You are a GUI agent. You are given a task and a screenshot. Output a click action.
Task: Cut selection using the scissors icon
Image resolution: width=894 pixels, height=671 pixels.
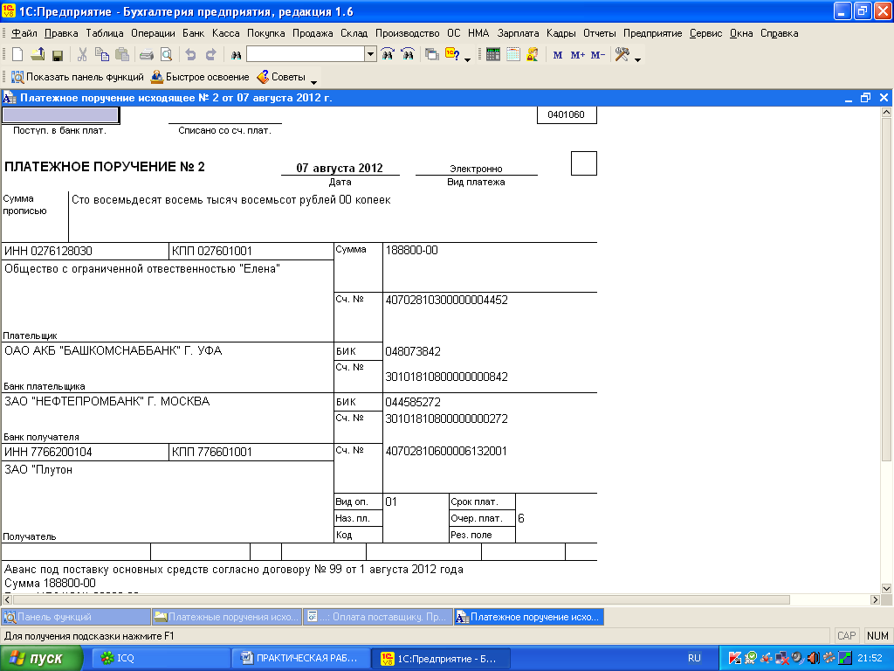coord(82,55)
